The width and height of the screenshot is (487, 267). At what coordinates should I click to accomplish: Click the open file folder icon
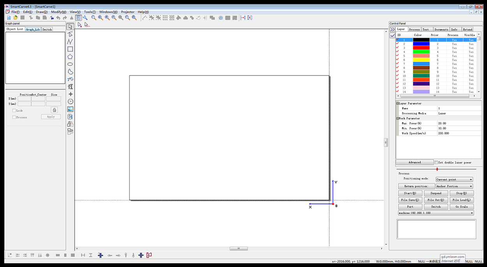point(16,18)
